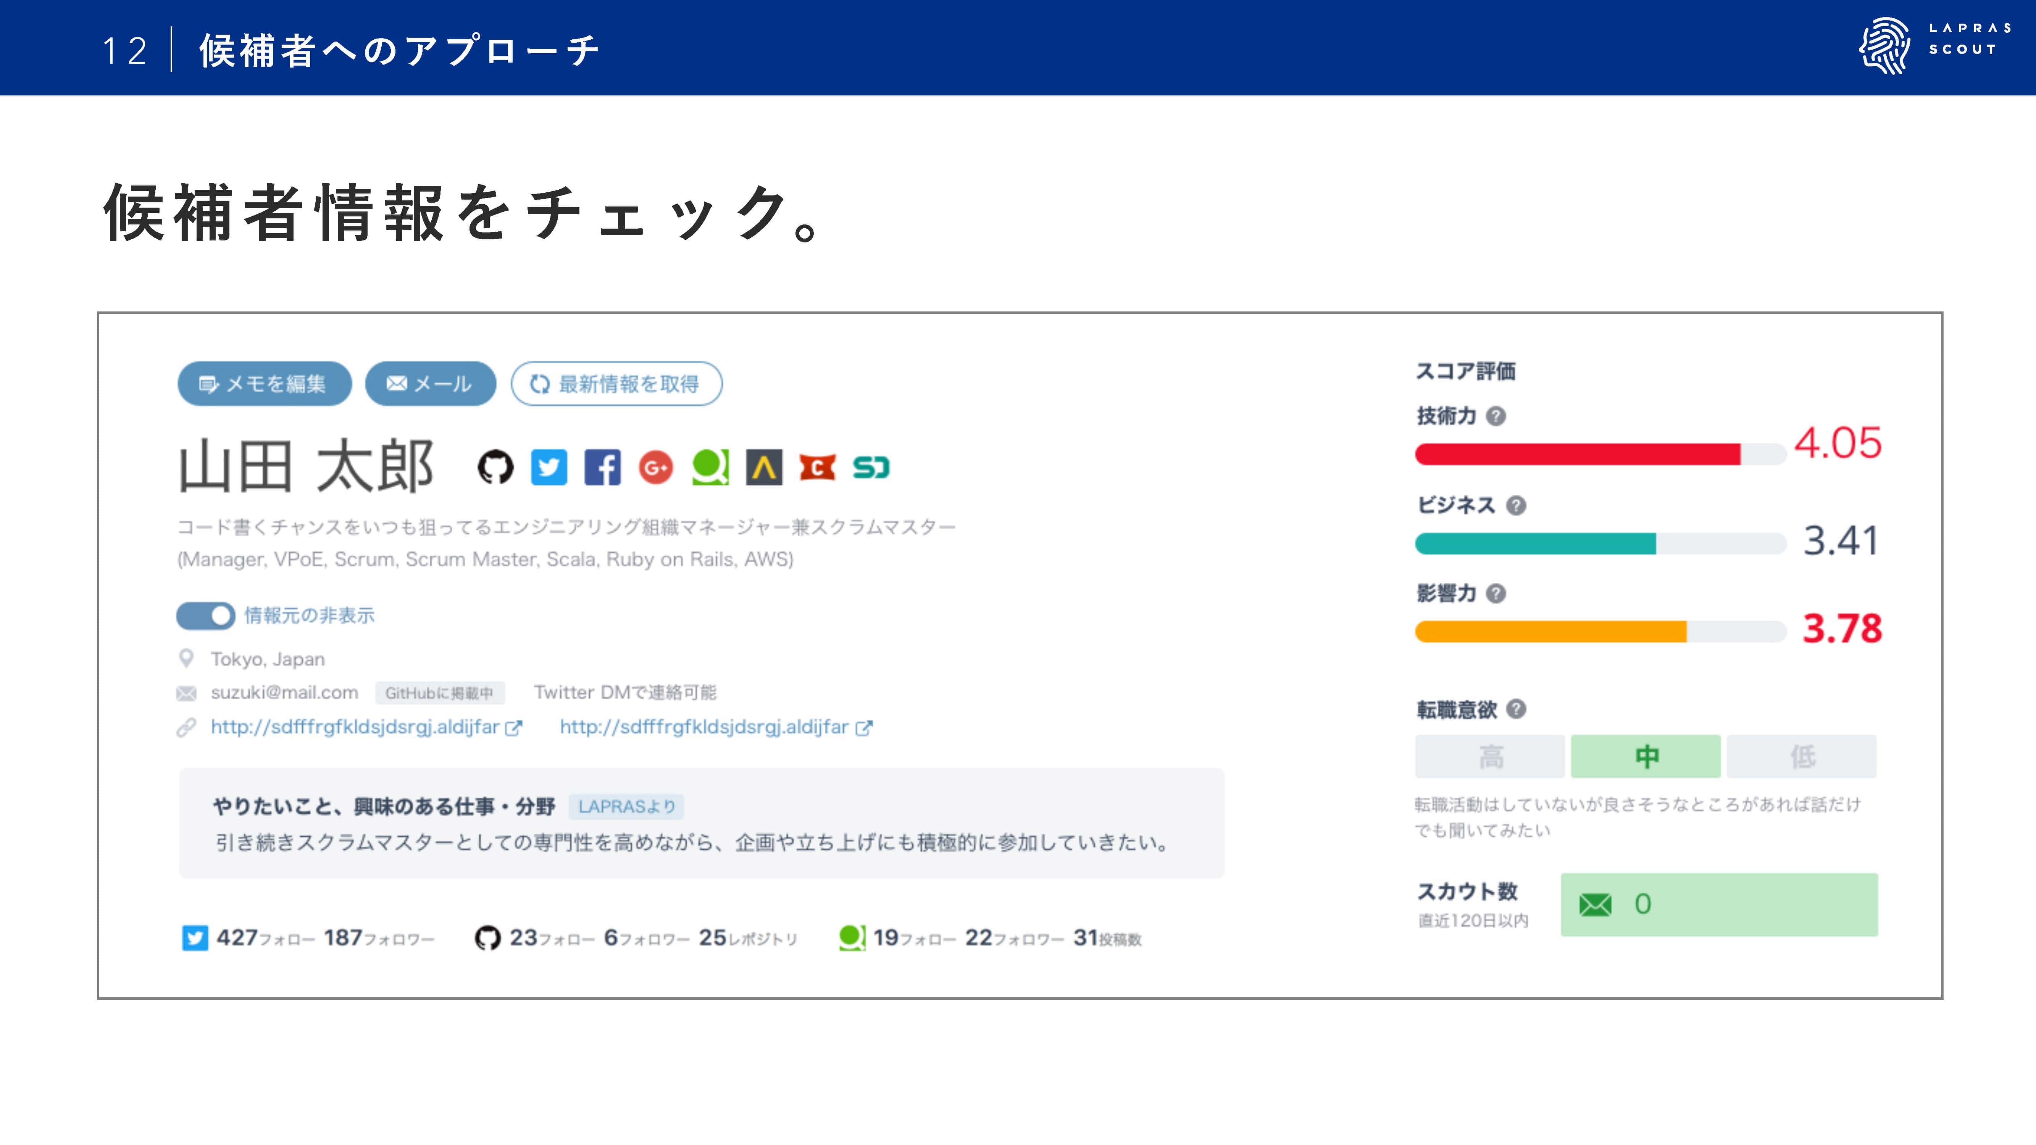
Task: Open the GitHub profile icon beside the name
Action: (x=495, y=468)
